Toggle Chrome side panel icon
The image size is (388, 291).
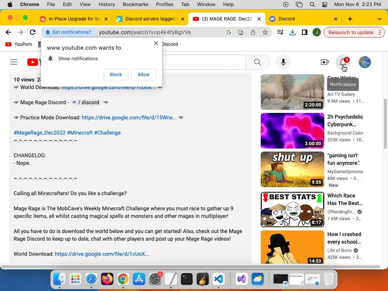click(x=305, y=32)
